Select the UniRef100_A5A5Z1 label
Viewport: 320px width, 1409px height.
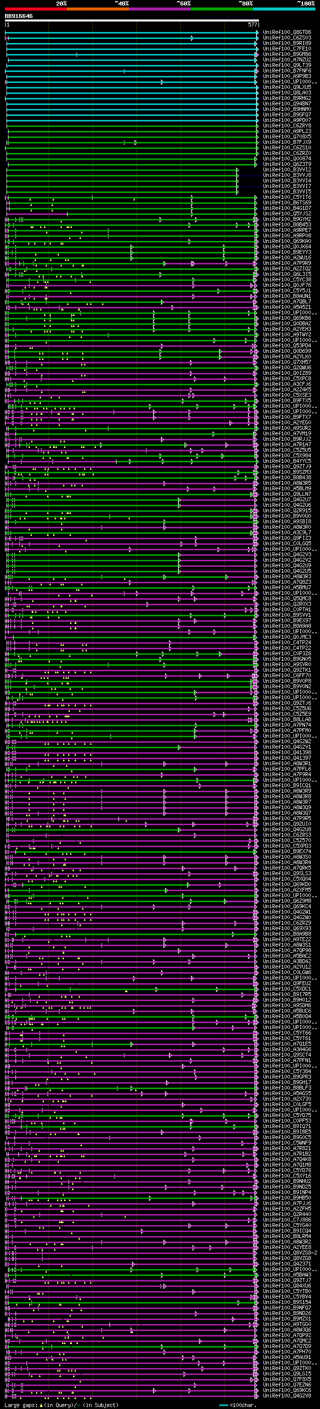click(287, 307)
